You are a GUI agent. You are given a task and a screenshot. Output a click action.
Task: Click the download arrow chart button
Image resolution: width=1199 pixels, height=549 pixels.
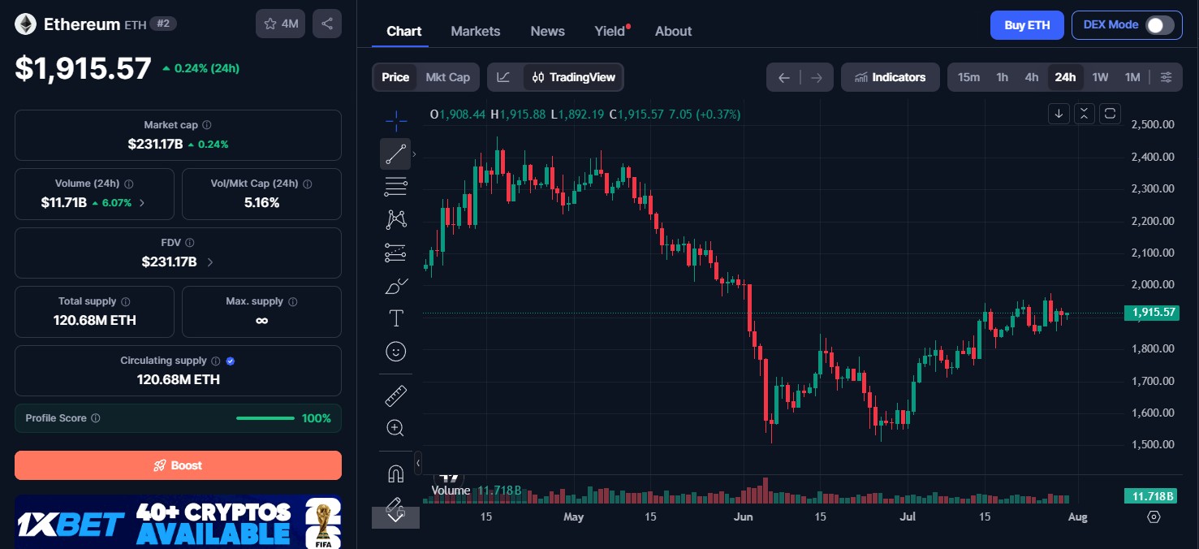click(1059, 114)
